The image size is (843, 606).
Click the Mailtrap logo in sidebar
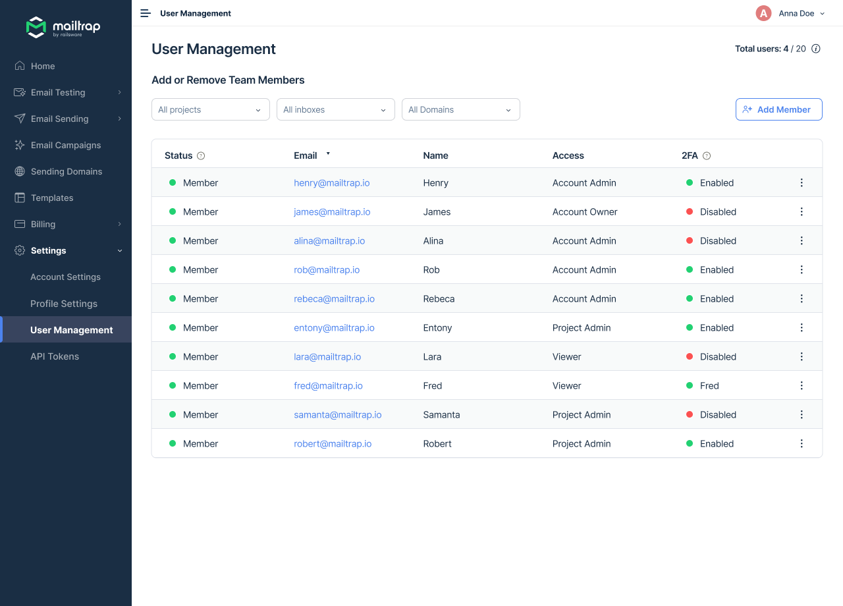[63, 27]
